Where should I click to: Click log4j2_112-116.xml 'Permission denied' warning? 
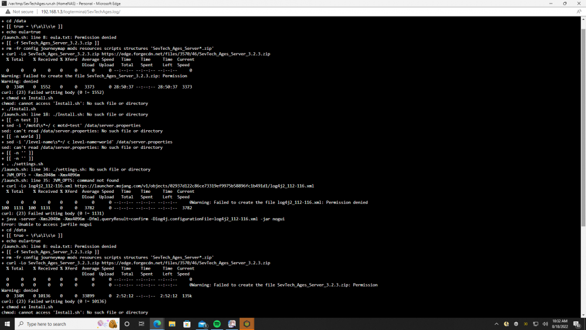pyautogui.click(x=280, y=202)
